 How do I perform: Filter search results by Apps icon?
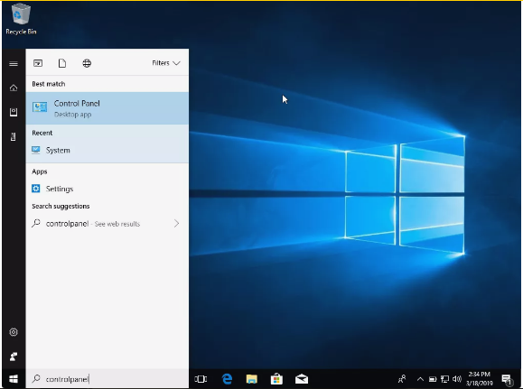pos(38,63)
